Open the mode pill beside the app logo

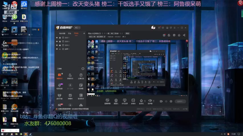77,28
